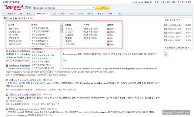
Task: Open 메일 from the top links
Action: point(174,2)
